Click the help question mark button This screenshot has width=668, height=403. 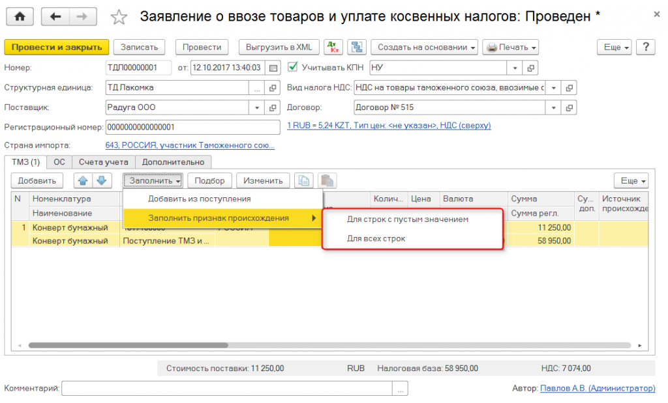(645, 47)
